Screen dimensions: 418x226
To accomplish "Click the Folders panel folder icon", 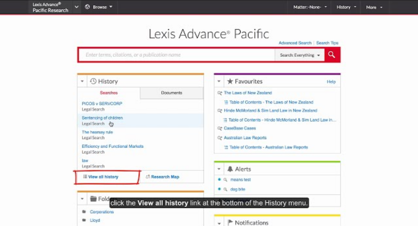I will click(93, 198).
